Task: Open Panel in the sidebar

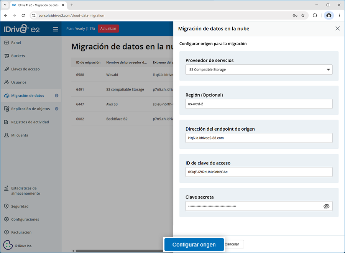Action: 16,43
